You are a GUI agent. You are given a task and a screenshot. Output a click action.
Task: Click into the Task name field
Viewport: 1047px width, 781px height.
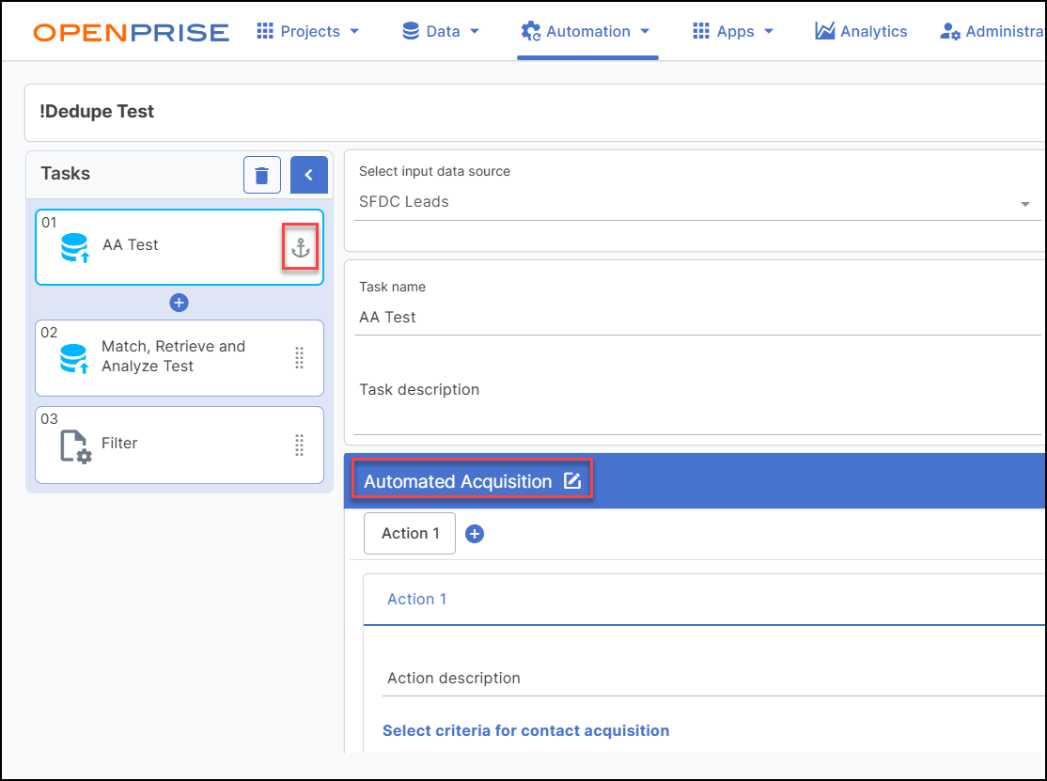[x=695, y=318]
